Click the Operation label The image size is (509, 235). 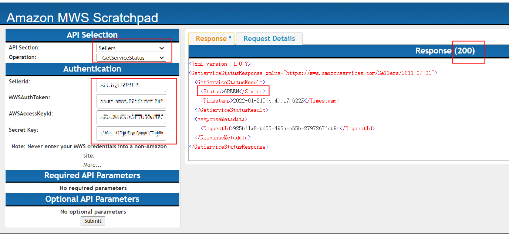(x=23, y=57)
